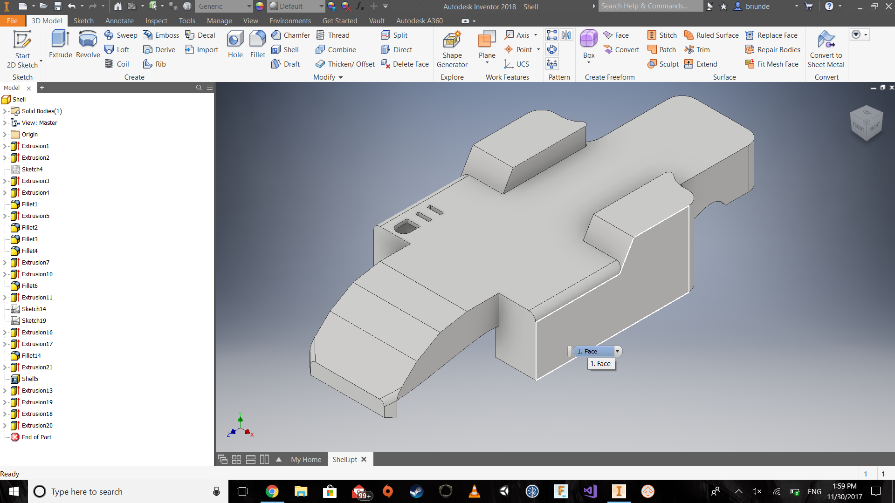Select Sketch4 in the model tree
Image resolution: width=895 pixels, height=503 pixels.
[27, 169]
